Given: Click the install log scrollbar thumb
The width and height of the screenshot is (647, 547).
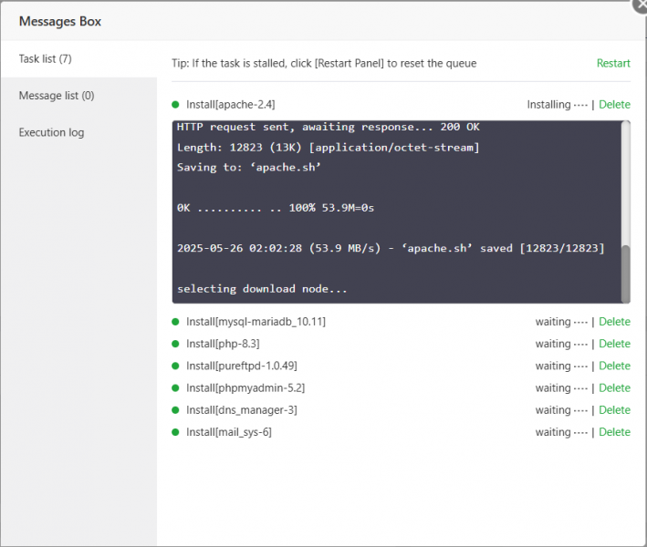Looking at the screenshot, I should tap(625, 272).
